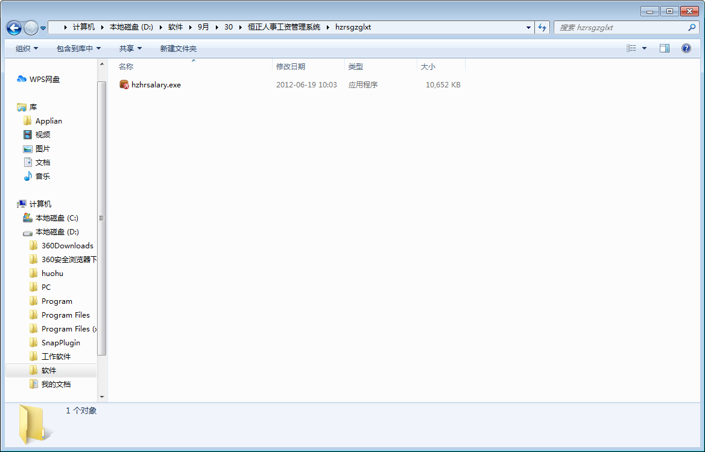Open the 我的文档 folder
Screen dimensions: 705x452
click(x=50, y=384)
